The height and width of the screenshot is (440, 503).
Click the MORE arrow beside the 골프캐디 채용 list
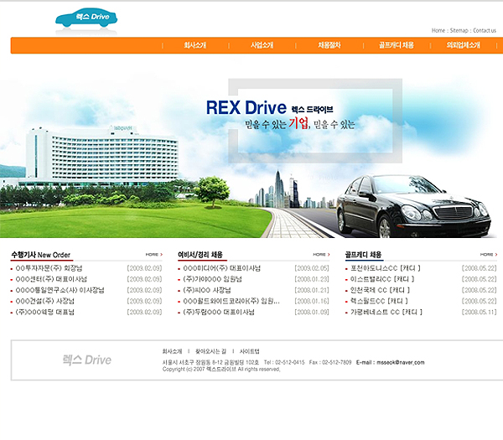click(489, 254)
